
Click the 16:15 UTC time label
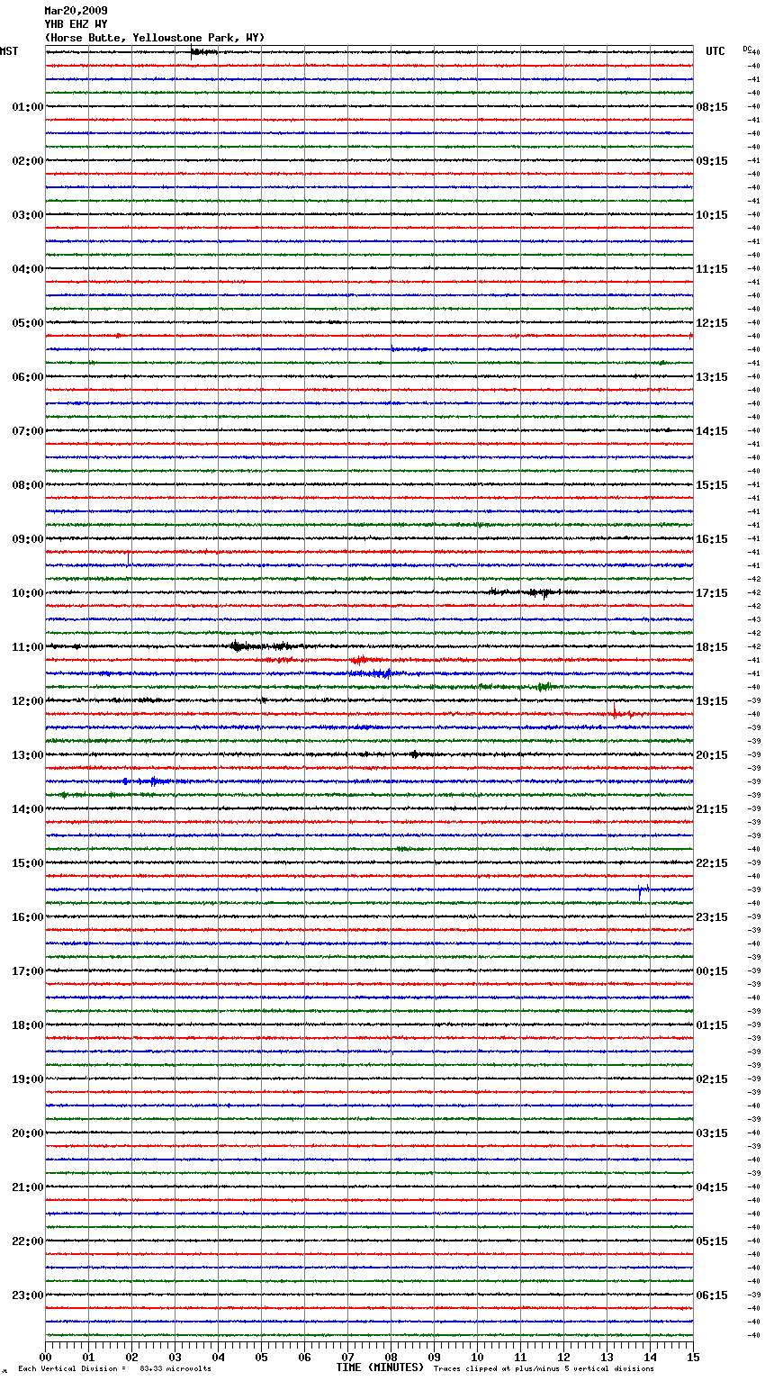click(712, 539)
